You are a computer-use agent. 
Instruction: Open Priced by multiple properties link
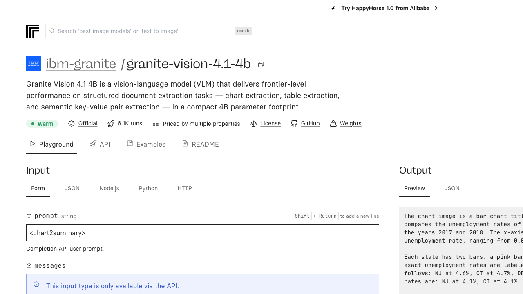click(x=201, y=124)
